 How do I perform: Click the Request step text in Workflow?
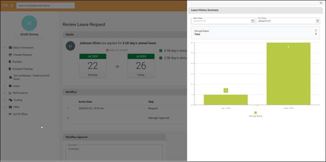tap(153, 108)
